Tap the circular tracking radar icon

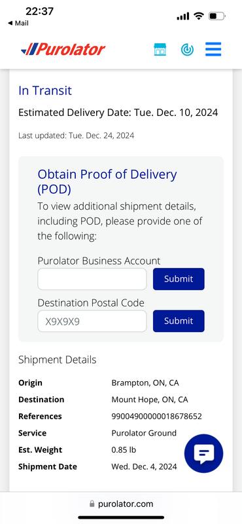pos(187,50)
